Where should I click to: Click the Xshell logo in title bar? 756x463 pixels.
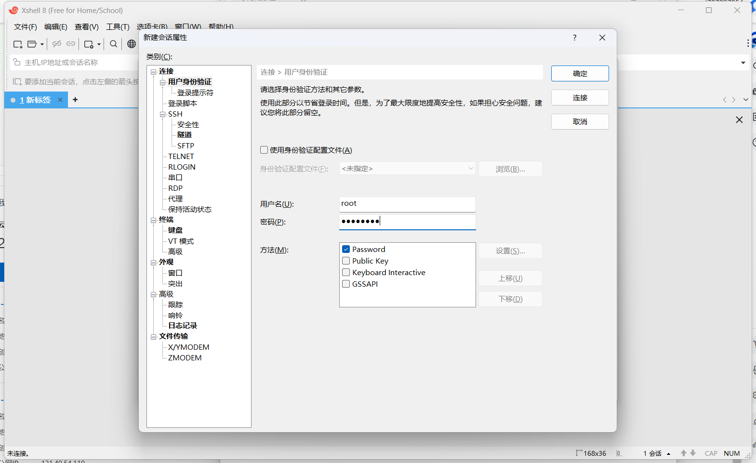pyautogui.click(x=13, y=10)
